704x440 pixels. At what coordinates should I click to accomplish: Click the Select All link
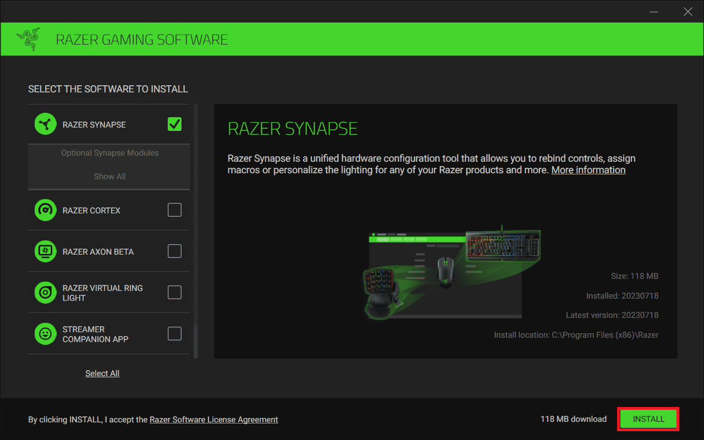[x=102, y=373]
